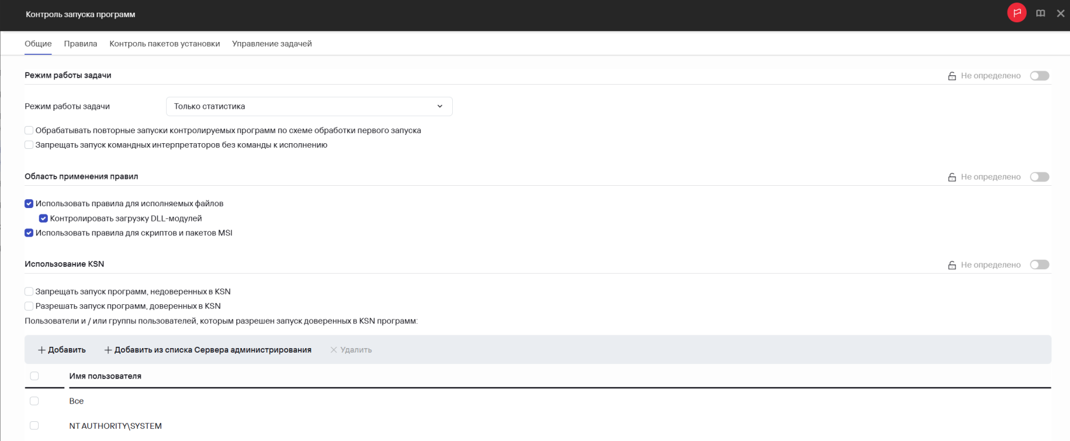Viewport: 1070px width, 441px height.
Task: Select all users via header checkbox
Action: 34,376
